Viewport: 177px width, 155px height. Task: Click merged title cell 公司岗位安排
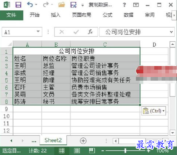coord(76,51)
